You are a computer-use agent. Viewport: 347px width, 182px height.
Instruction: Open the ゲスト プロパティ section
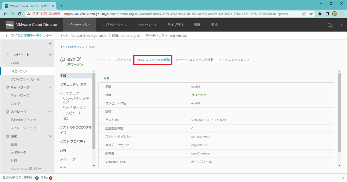click(73, 142)
